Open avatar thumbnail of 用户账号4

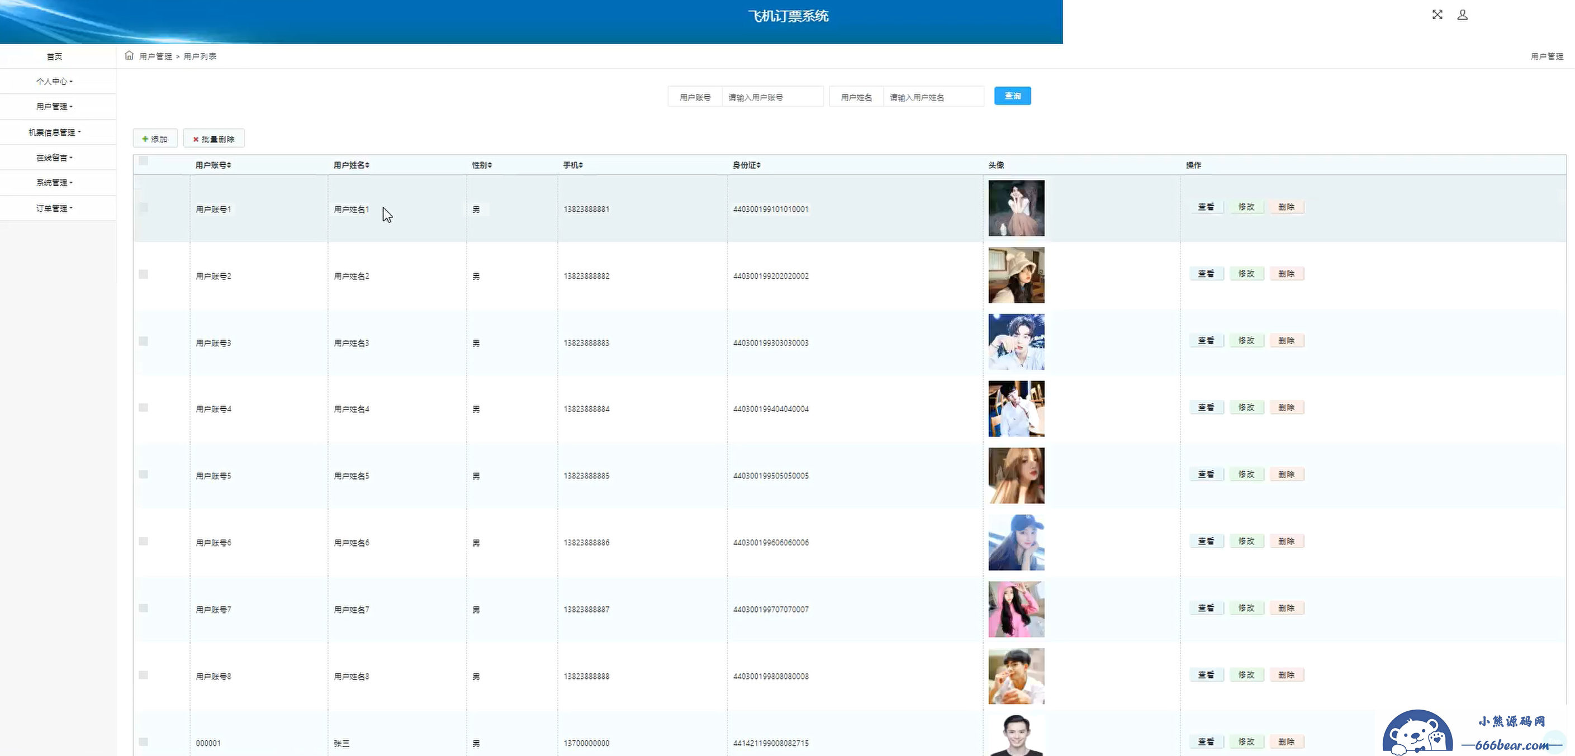click(x=1016, y=409)
